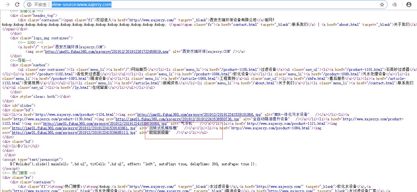Click the bookmark star icon
This screenshot has height=192, width=417.
382,4
